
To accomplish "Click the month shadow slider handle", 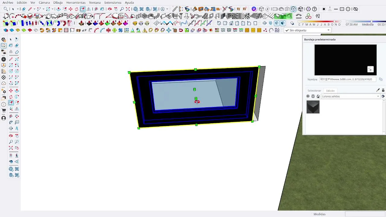I will coord(334,21).
